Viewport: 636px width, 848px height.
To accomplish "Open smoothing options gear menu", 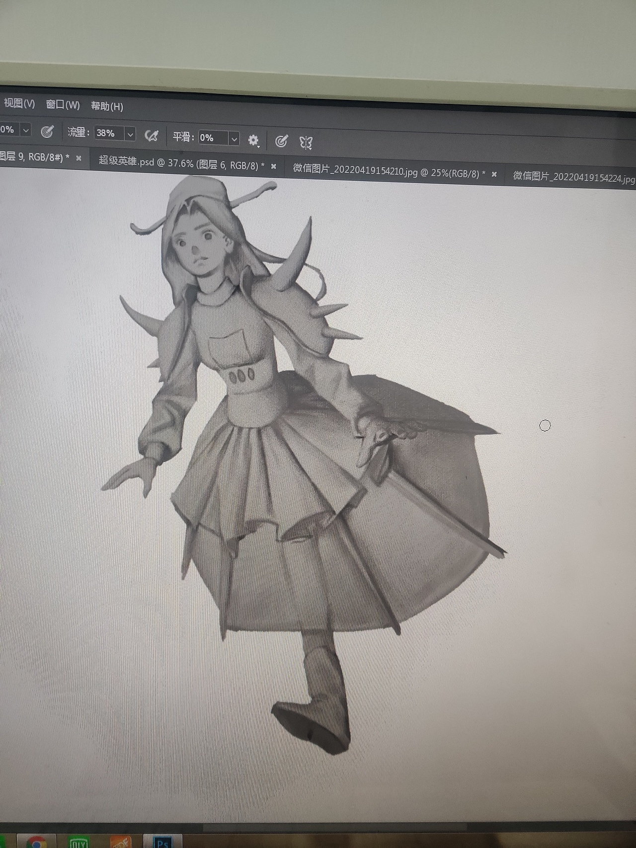I will click(253, 141).
